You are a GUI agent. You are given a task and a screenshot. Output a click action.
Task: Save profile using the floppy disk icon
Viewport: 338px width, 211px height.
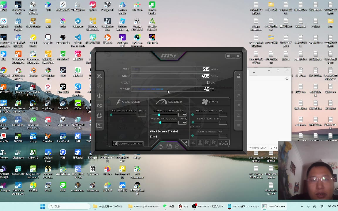[x=169, y=147]
